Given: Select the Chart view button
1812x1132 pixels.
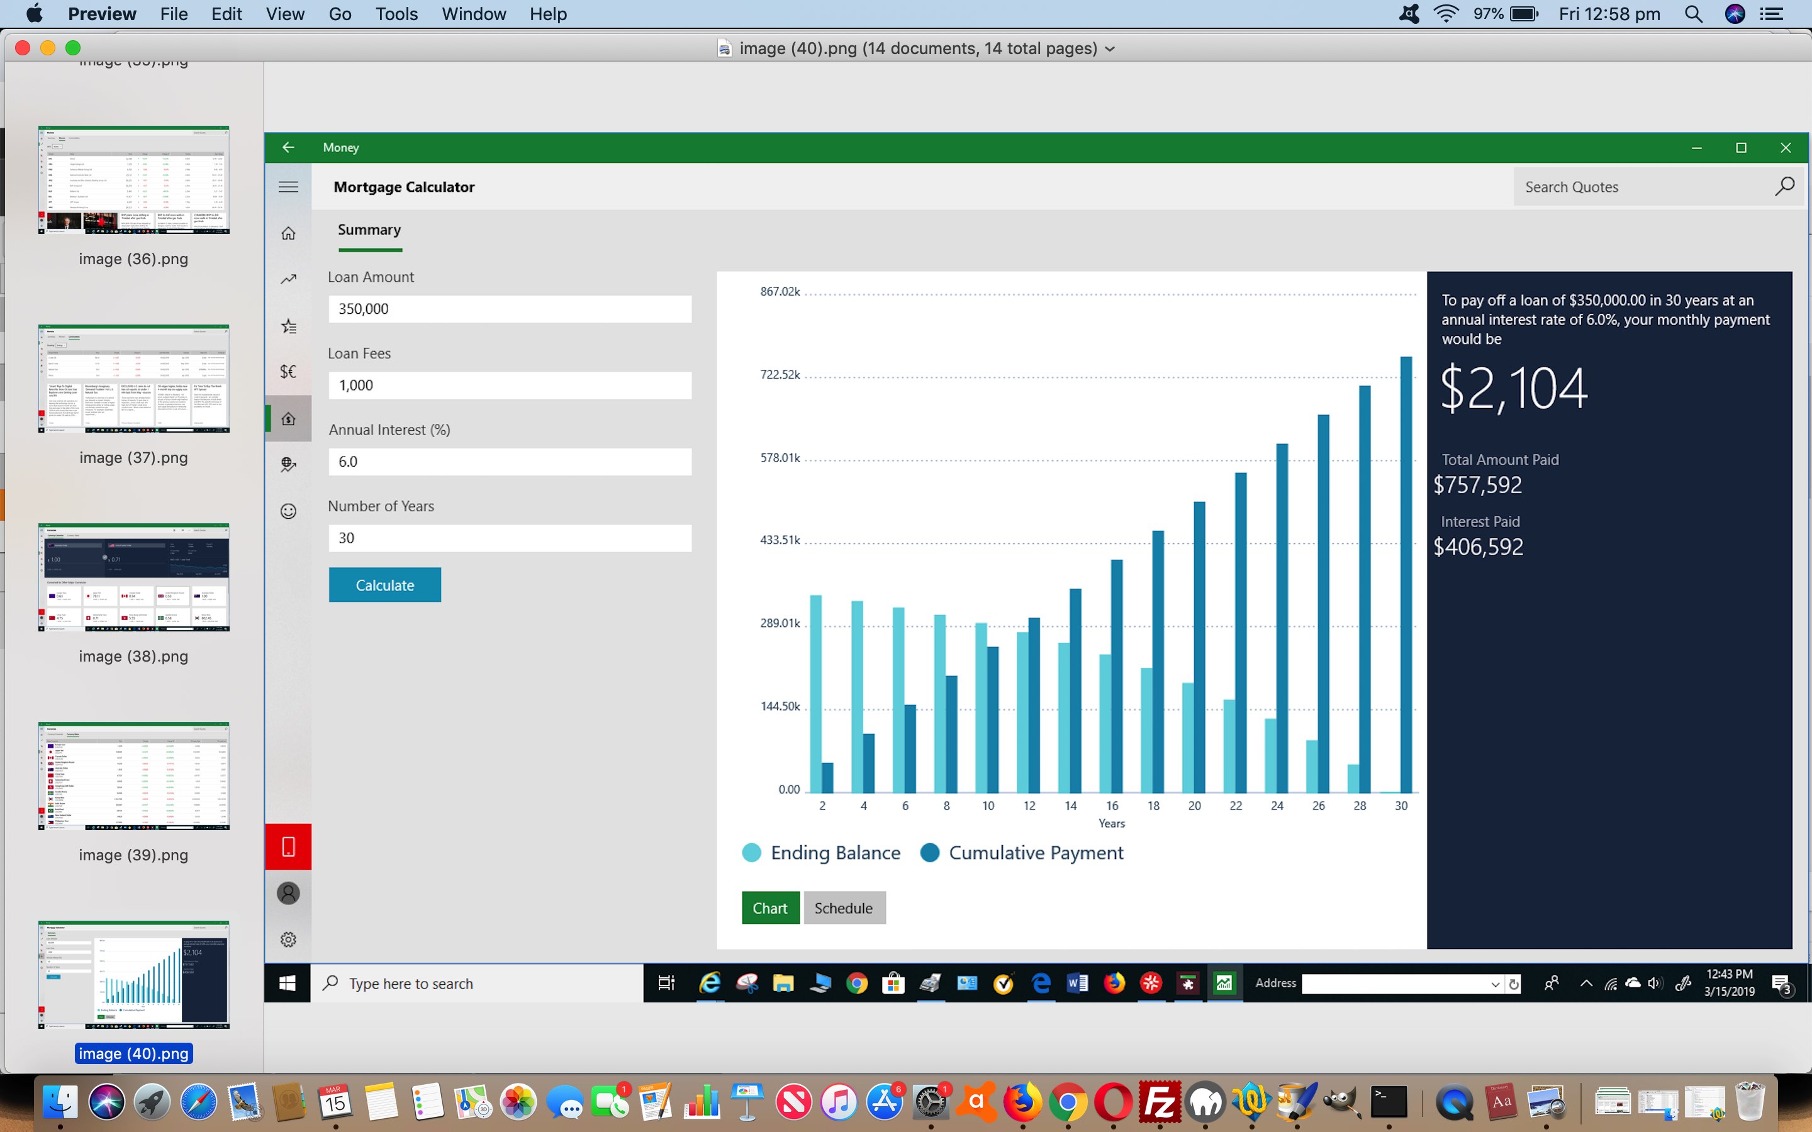Looking at the screenshot, I should point(769,908).
